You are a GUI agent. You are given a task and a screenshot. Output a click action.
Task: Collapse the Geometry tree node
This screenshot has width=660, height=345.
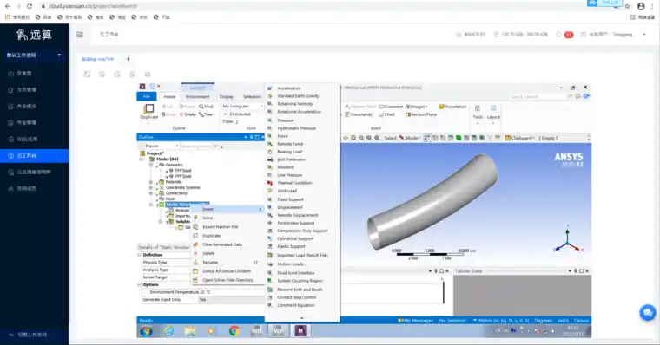[x=151, y=165]
